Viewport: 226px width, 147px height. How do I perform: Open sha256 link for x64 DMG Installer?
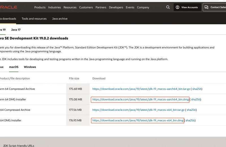coord(190,120)
